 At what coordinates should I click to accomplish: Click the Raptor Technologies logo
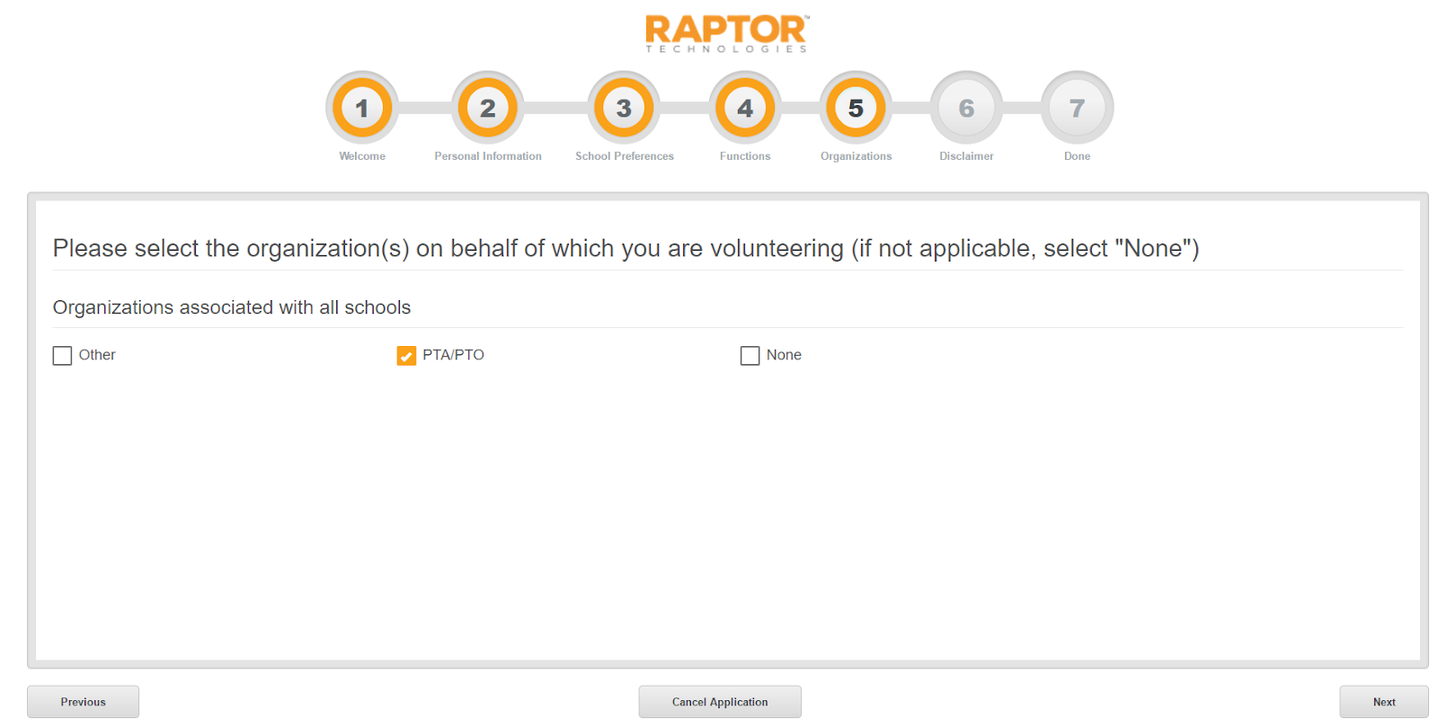726,33
